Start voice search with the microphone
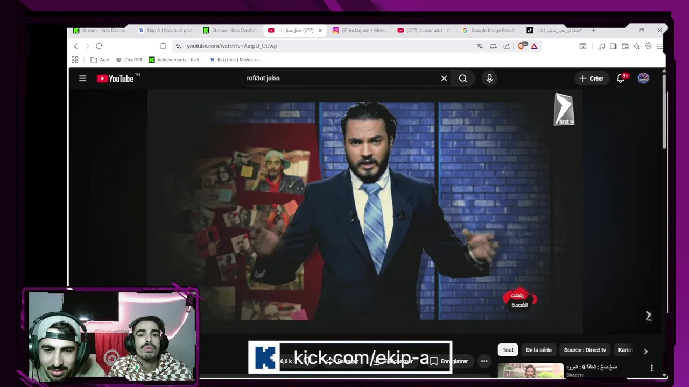Screen dimensions: 689x387 point(489,78)
